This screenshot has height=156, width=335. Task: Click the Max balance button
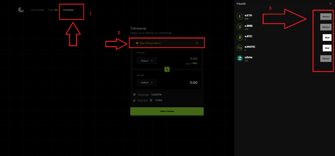[195, 63]
